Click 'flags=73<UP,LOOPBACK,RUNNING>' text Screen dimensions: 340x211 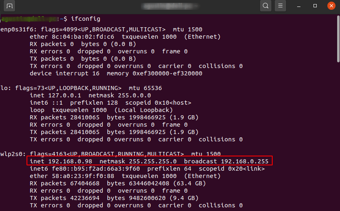pos(68,88)
